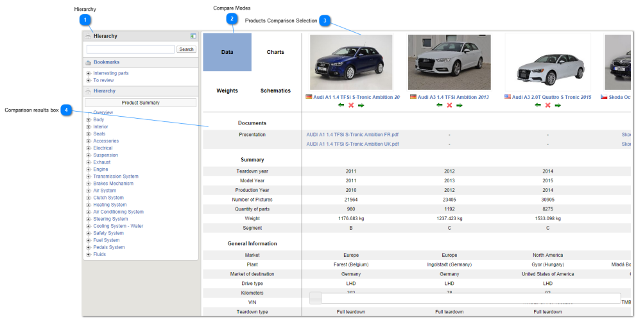The width and height of the screenshot is (636, 319).
Task: Select Transmission System tree item
Action: (x=116, y=177)
